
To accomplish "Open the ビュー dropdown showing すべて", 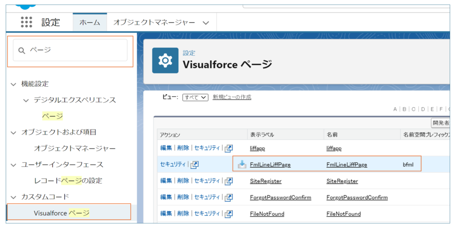I will point(195,98).
